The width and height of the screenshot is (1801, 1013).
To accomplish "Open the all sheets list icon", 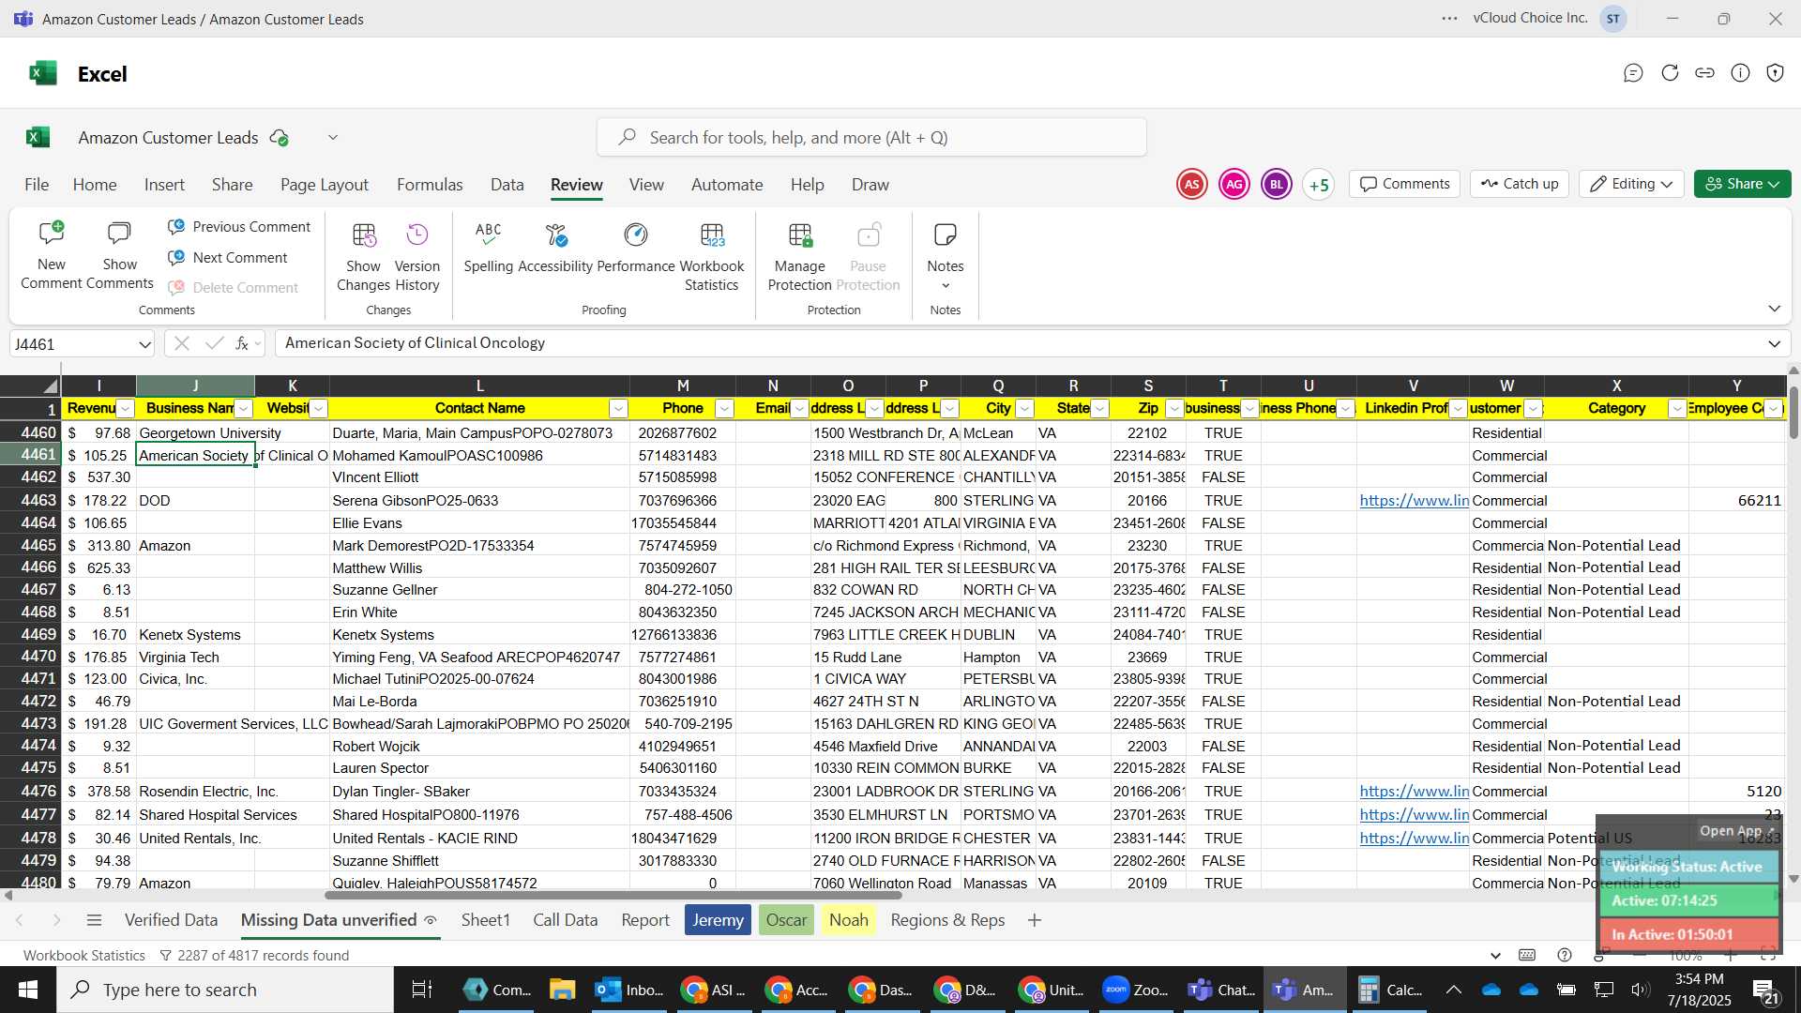I will click(94, 920).
